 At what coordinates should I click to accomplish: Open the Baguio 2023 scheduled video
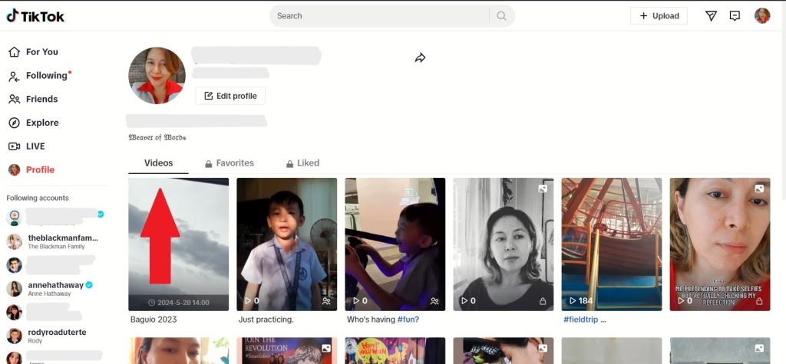(x=178, y=244)
